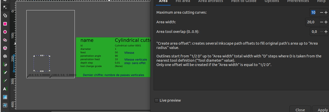329x112 pixels.
Task: Click the 'Cylindrical cutter 0001' id value
Action: point(128,46)
